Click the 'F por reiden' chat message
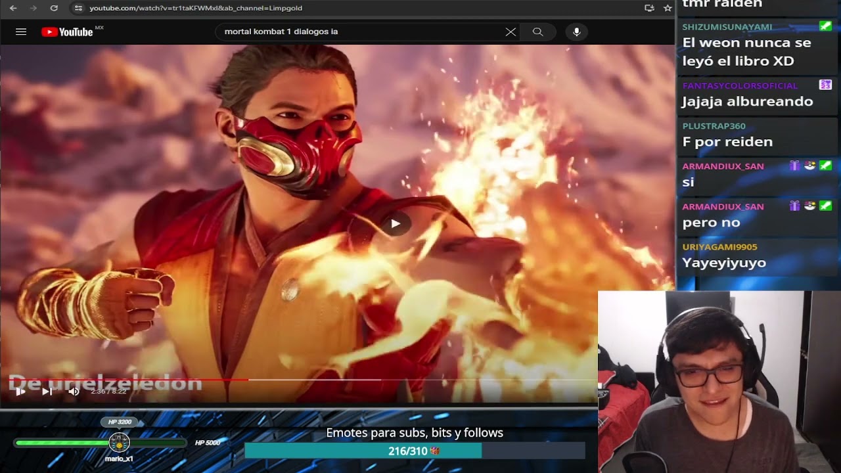 (727, 142)
